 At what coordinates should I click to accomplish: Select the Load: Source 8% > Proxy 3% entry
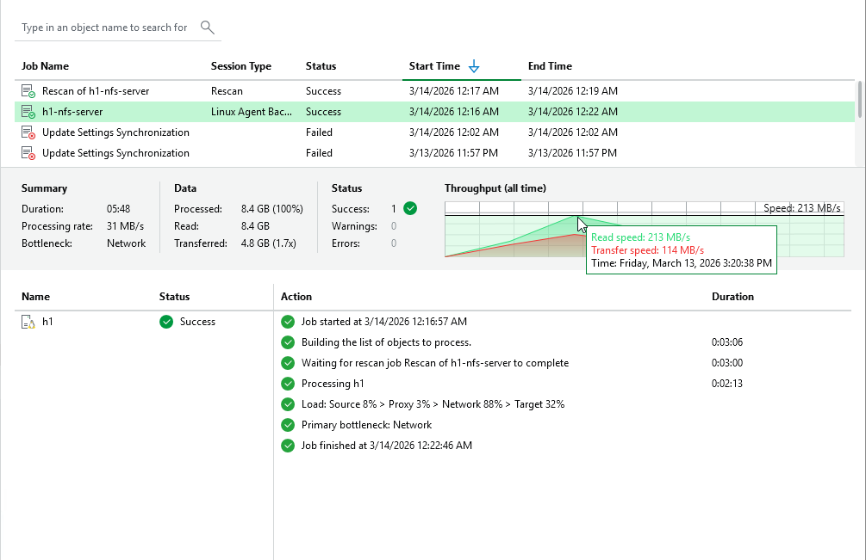(x=433, y=404)
